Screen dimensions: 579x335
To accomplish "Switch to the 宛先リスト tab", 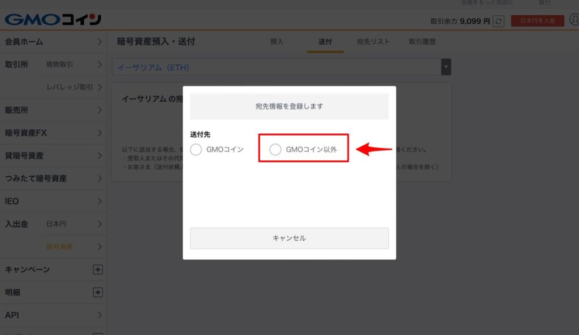I will pos(373,42).
